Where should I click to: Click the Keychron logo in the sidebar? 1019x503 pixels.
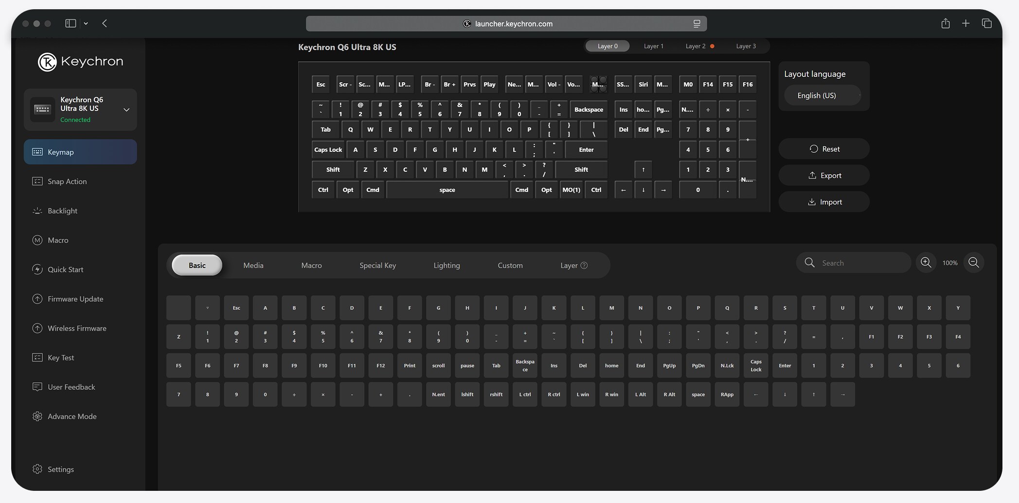point(81,62)
